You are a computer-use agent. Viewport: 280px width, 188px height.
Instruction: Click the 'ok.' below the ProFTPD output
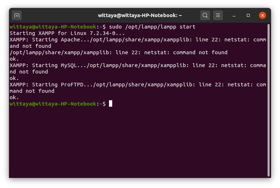point(14,97)
